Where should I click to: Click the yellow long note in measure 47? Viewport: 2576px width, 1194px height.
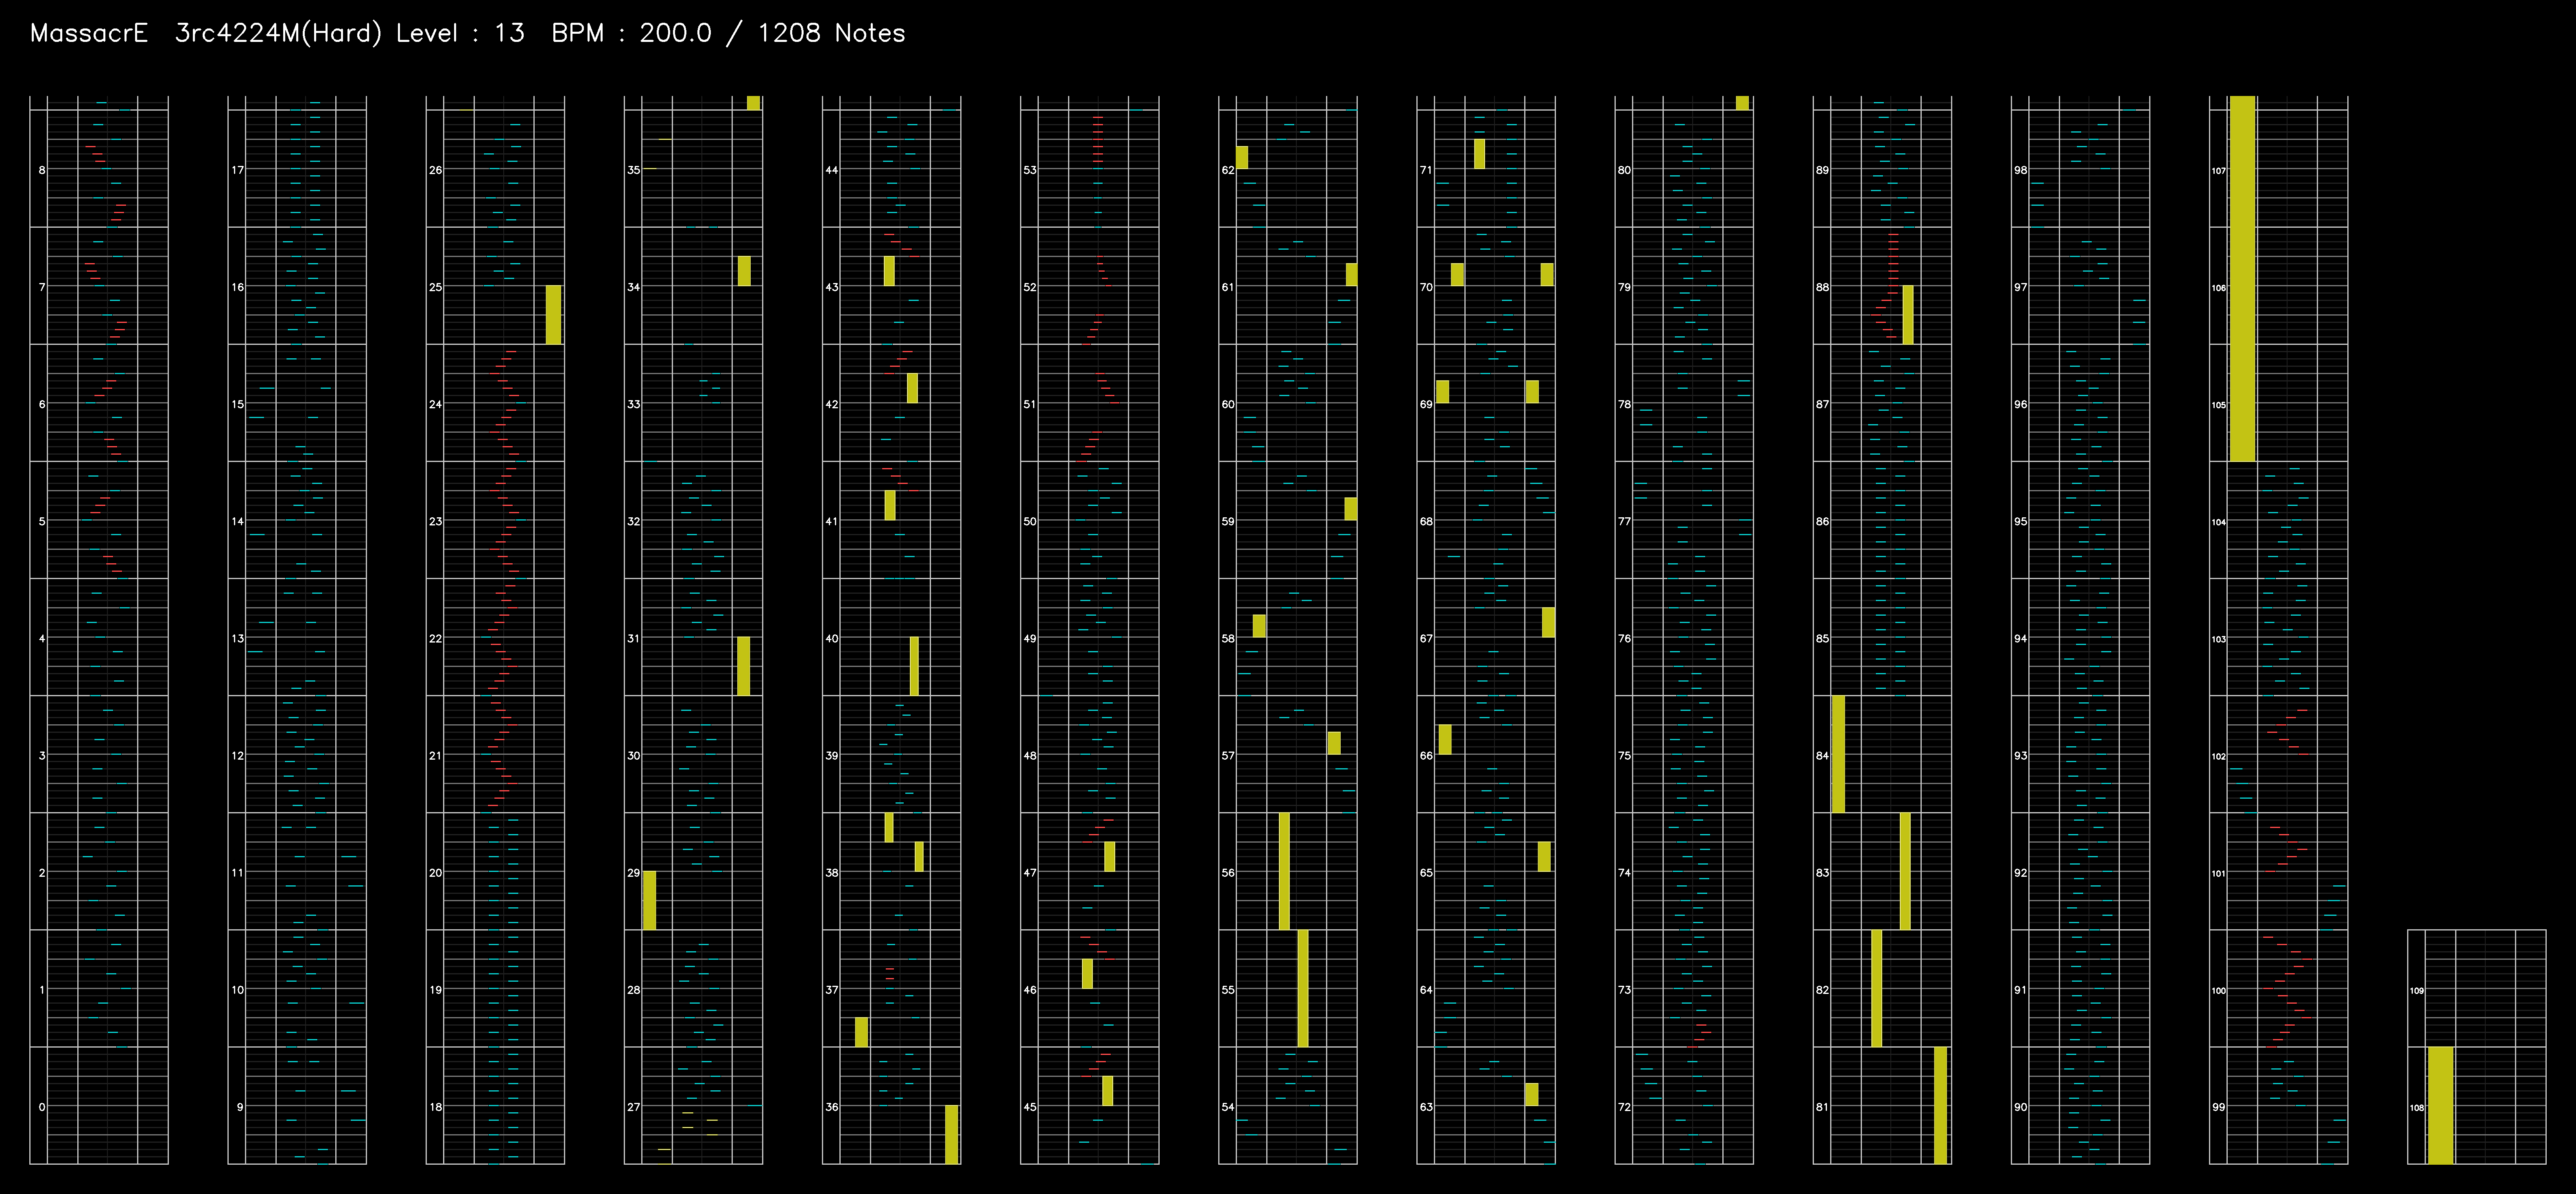1109,856
